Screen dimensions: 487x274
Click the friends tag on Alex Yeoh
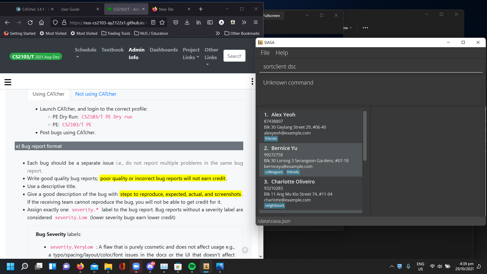click(271, 138)
